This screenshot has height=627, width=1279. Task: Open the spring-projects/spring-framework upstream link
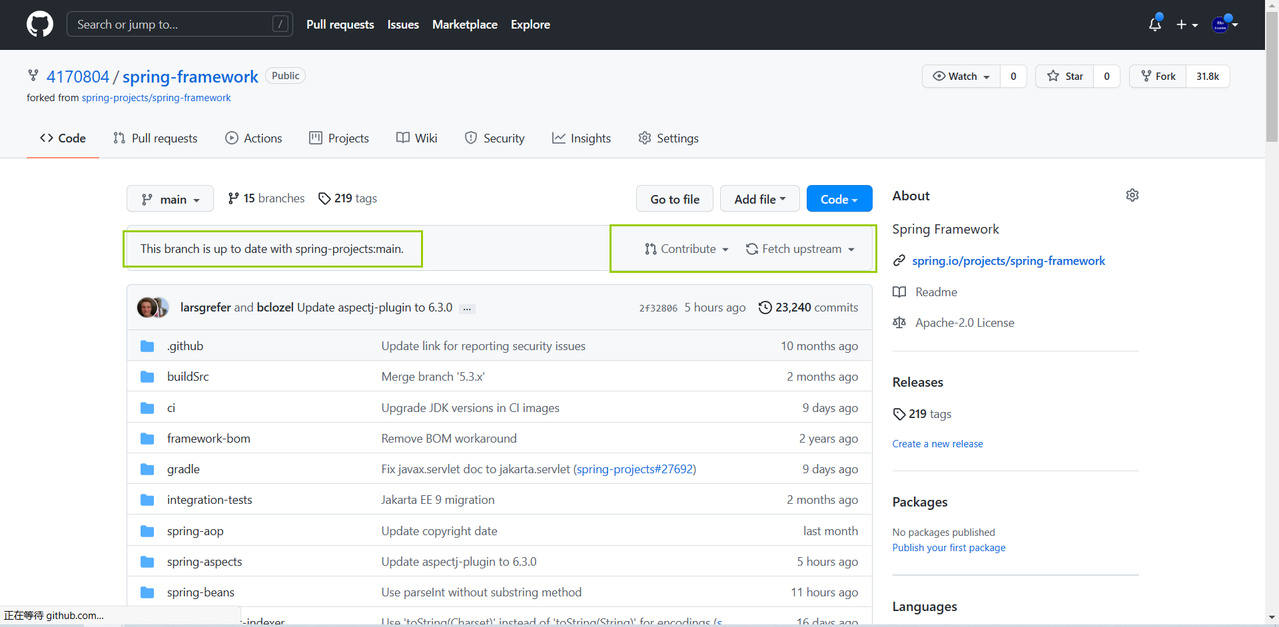(x=157, y=98)
